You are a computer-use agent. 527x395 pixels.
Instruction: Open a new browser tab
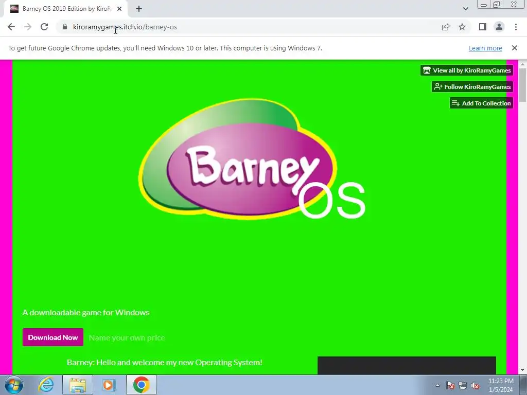coord(139,9)
